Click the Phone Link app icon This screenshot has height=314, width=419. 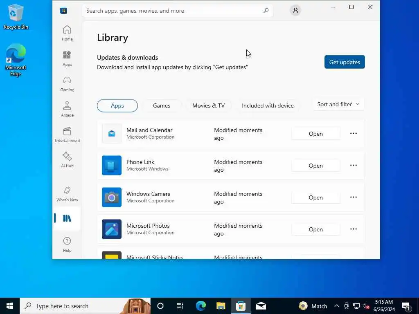[x=112, y=165]
